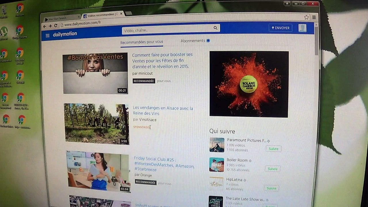Screen dimensions: 368x207
Task: Click the SPONSORISÉ label
Action: [x=141, y=127]
